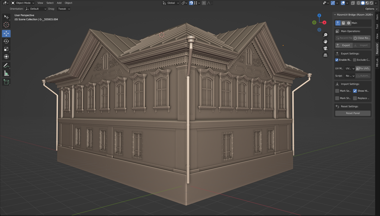Open the overlays options arrow
Image resolution: width=380 pixels, height=216 pixels.
347,3
